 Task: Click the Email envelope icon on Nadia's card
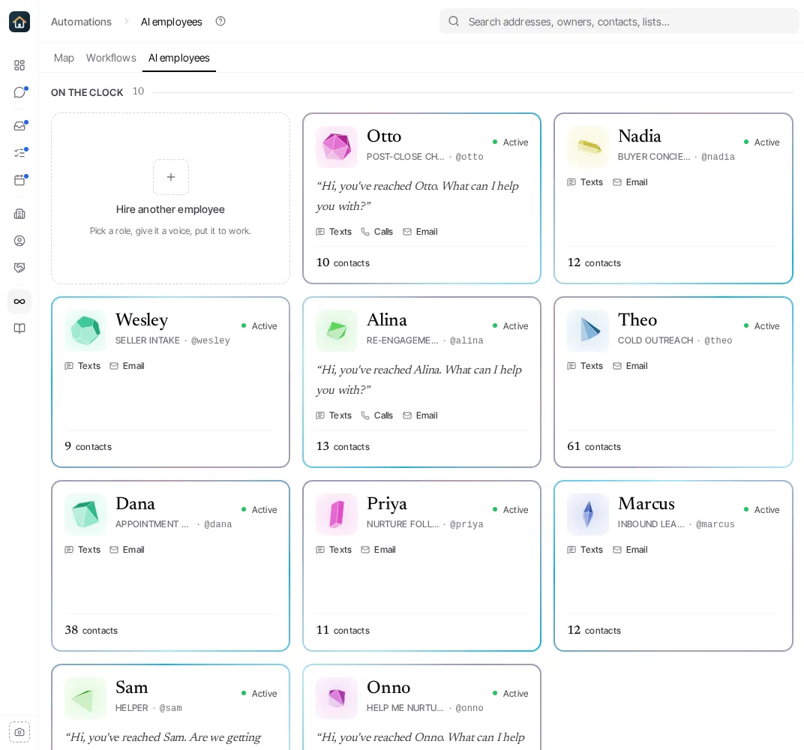pos(617,182)
